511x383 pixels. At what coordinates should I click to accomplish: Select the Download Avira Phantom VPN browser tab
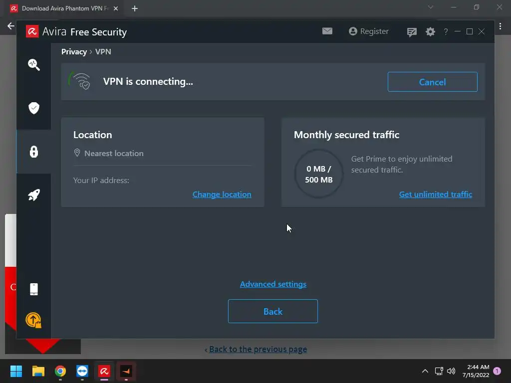pyautogui.click(x=64, y=8)
